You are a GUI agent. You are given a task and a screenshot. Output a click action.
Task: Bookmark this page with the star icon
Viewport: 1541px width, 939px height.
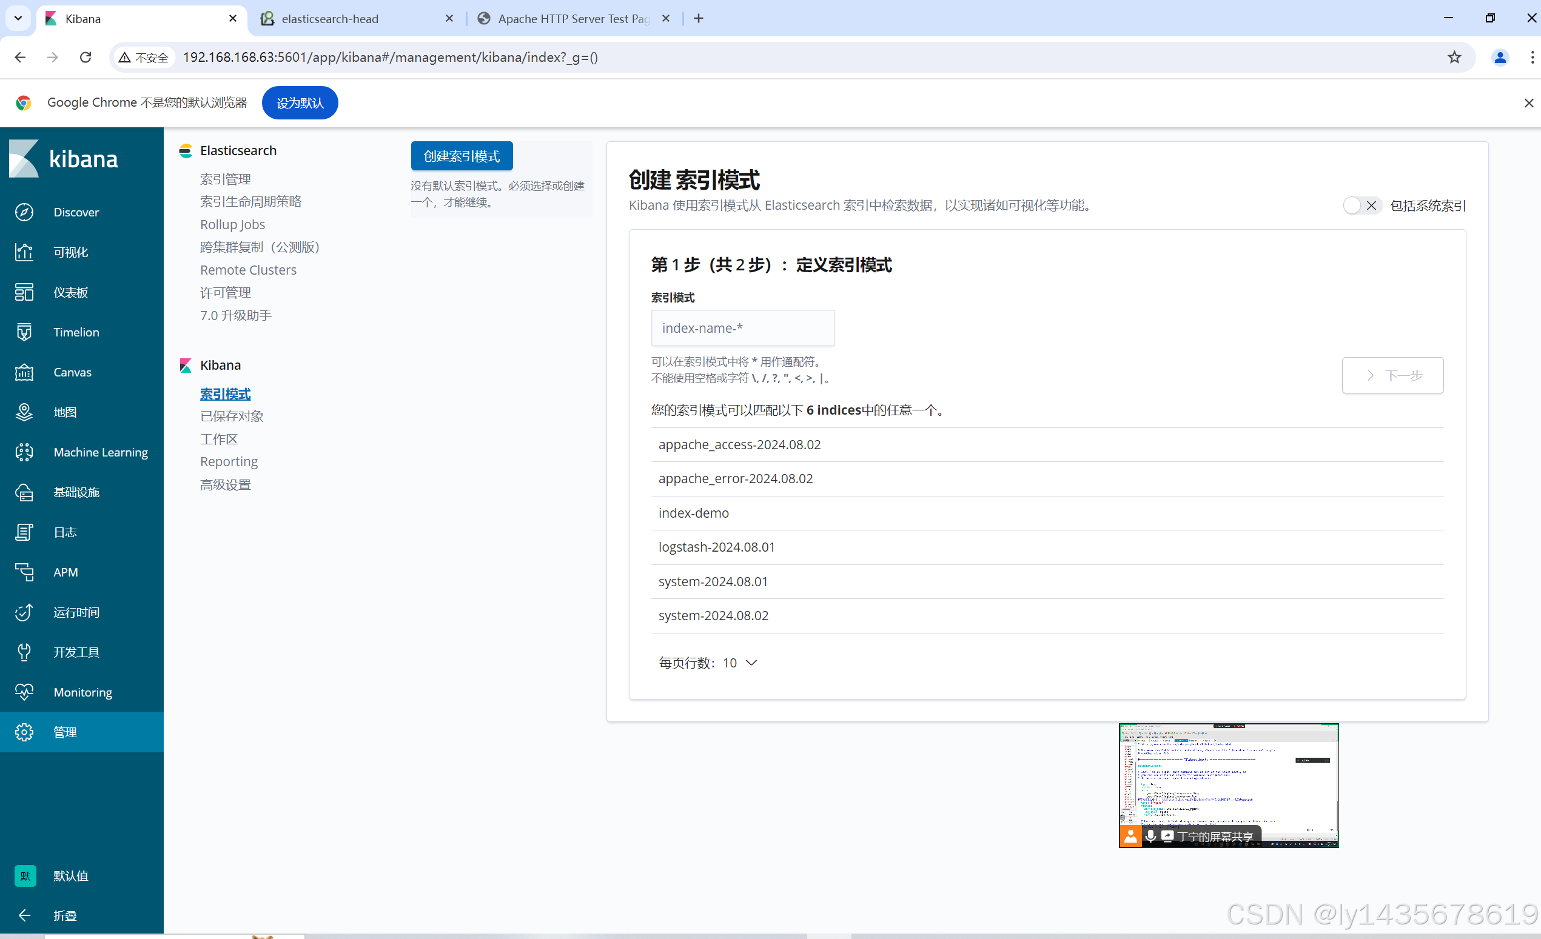[1455, 58]
